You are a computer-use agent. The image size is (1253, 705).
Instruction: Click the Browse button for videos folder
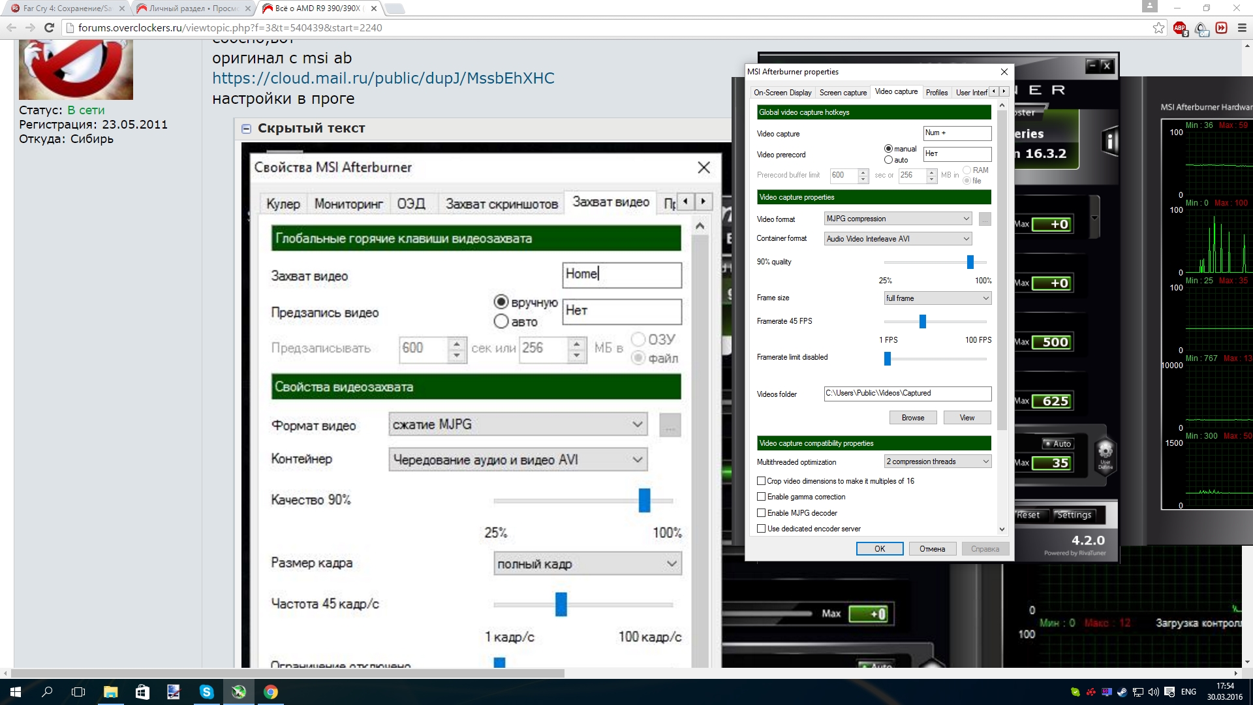pyautogui.click(x=912, y=418)
